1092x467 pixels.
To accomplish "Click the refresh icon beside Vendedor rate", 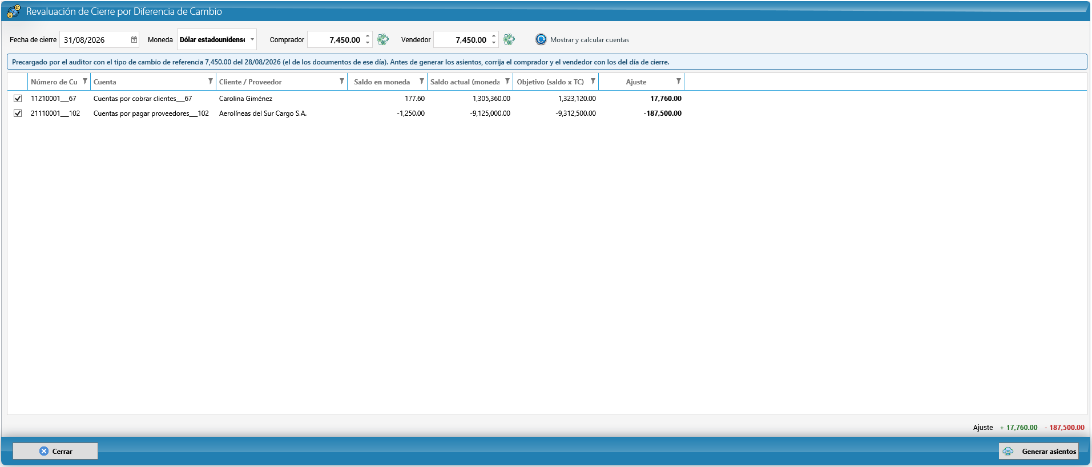I will (x=509, y=39).
